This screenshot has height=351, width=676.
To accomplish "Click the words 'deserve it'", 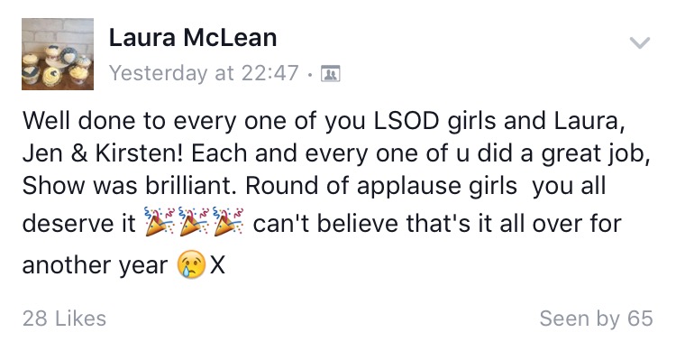I will [x=79, y=224].
